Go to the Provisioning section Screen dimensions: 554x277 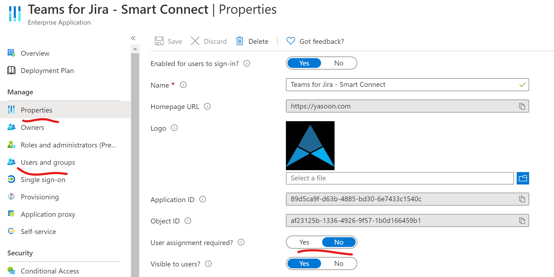coord(40,197)
